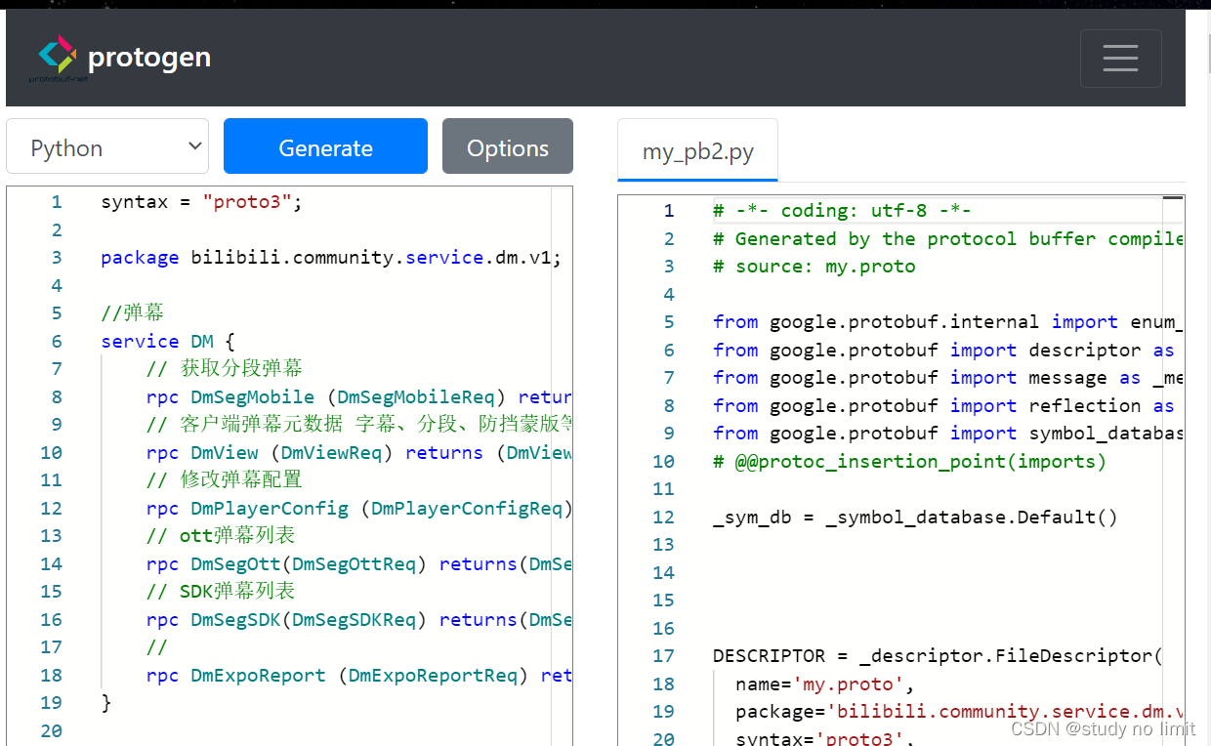
Task: Open the Python language dropdown
Action: [x=107, y=146]
